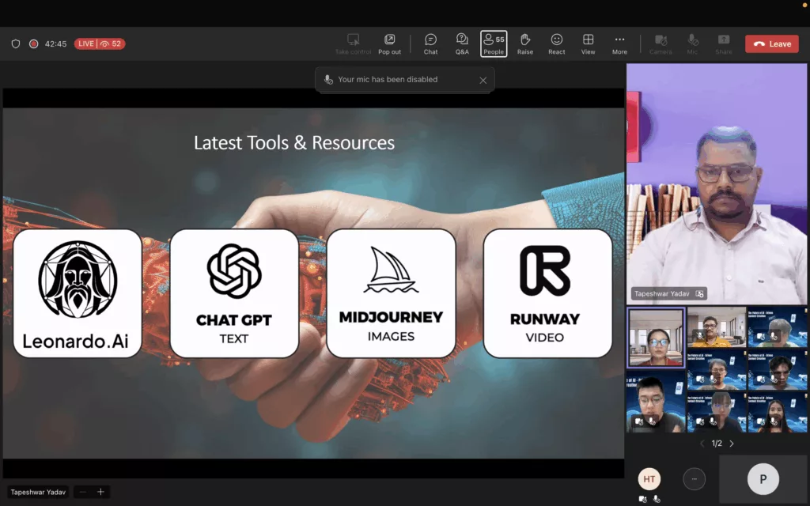Select the highlighted woman with glasses video tile
This screenshot has width=810, height=506.
coord(656,338)
